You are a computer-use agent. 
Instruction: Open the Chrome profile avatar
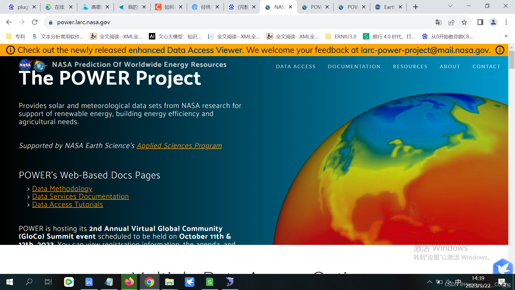pyautogui.click(x=493, y=22)
